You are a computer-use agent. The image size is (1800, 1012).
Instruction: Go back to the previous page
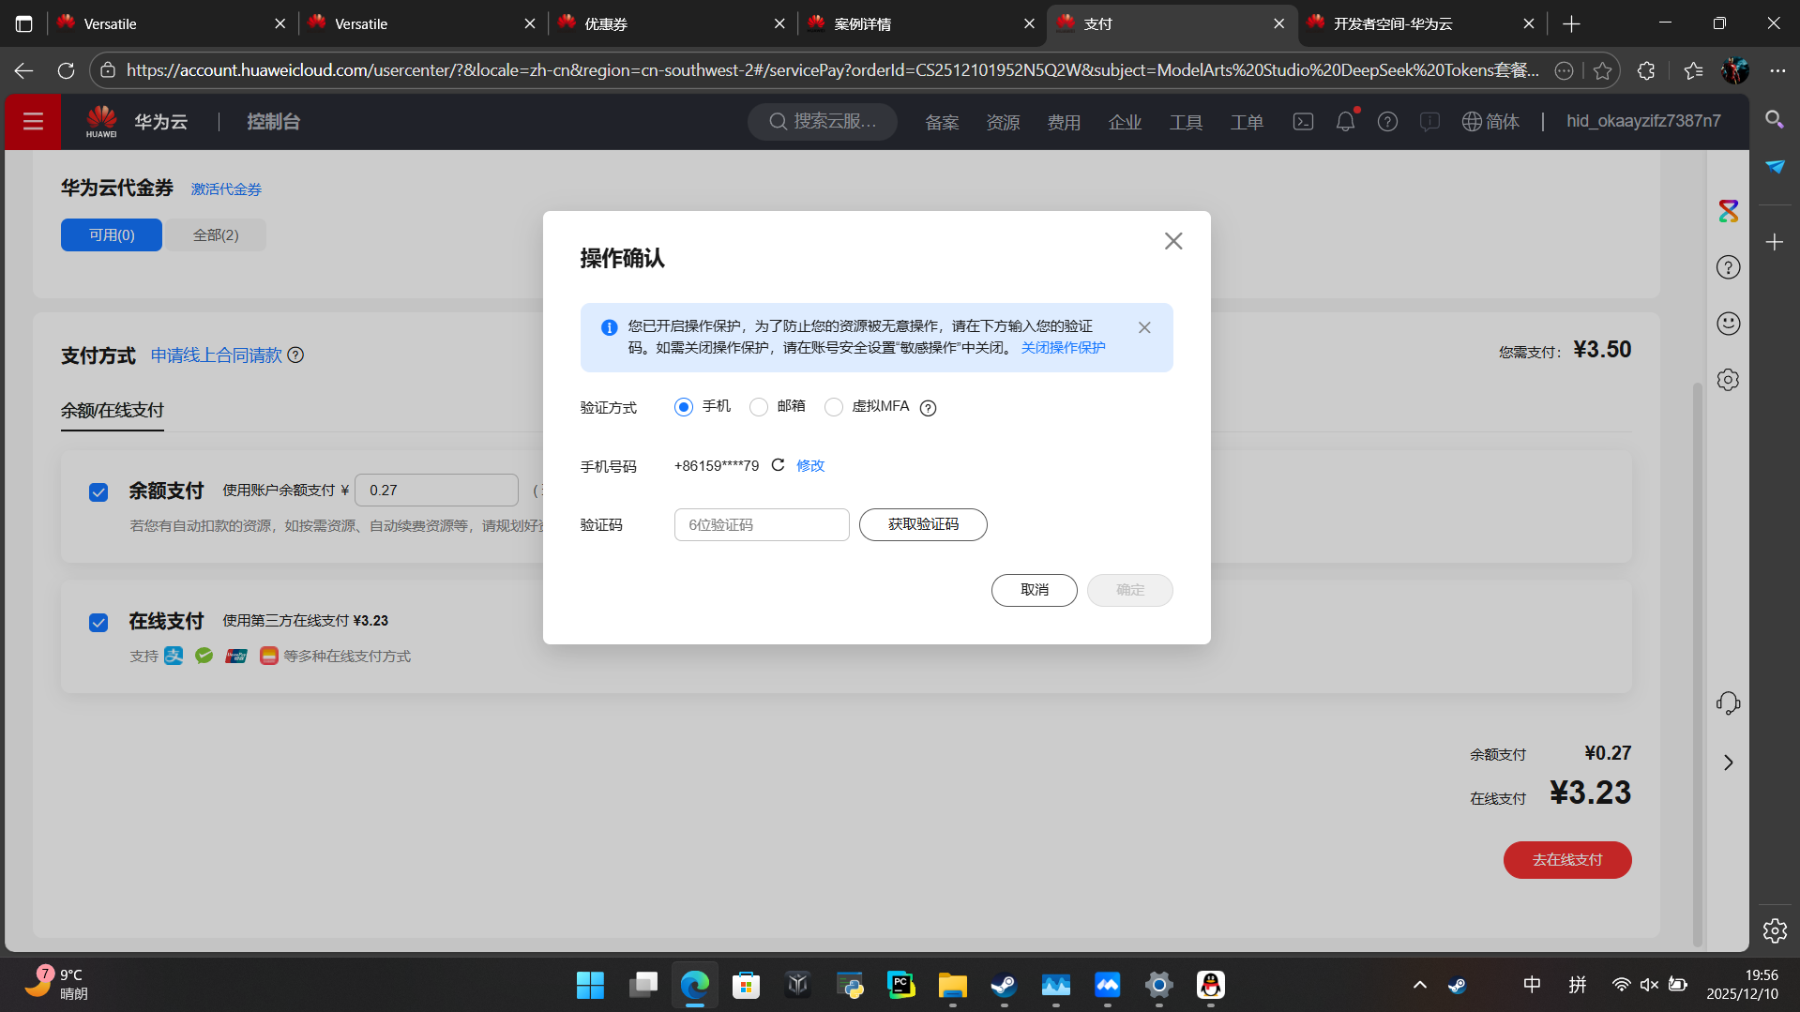24,71
